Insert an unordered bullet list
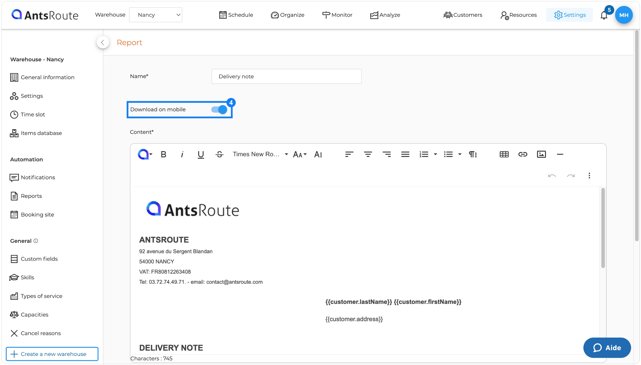This screenshot has height=365, width=641. click(x=448, y=154)
